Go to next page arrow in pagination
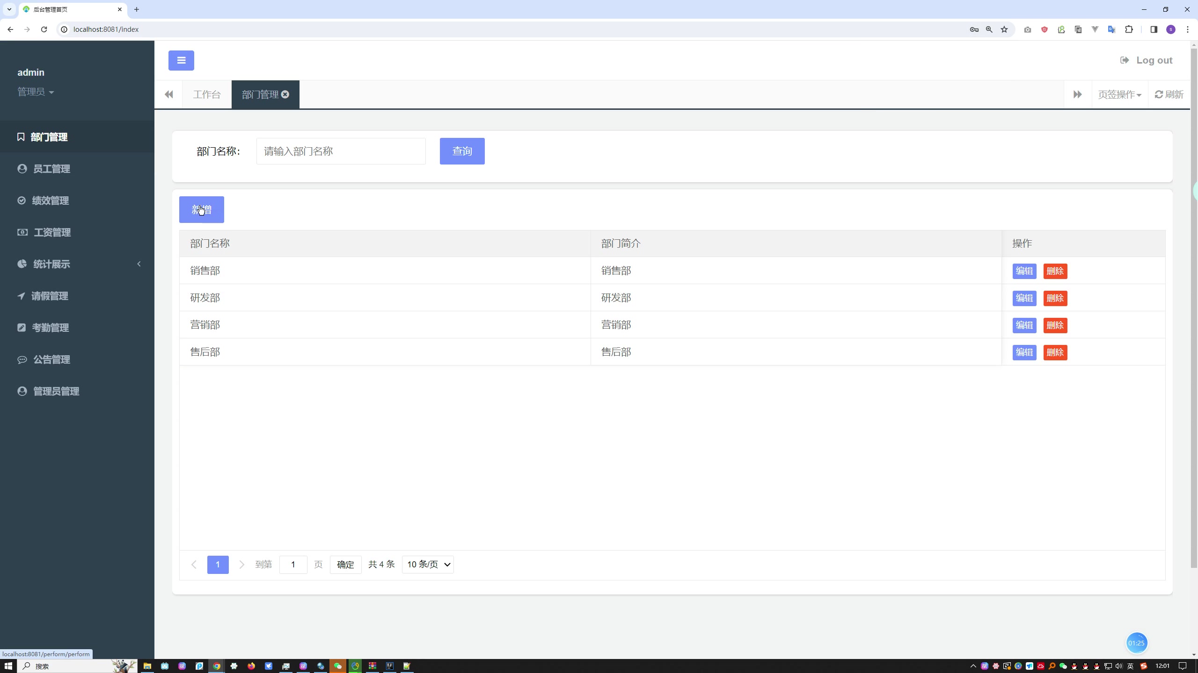1198x673 pixels. (x=241, y=565)
